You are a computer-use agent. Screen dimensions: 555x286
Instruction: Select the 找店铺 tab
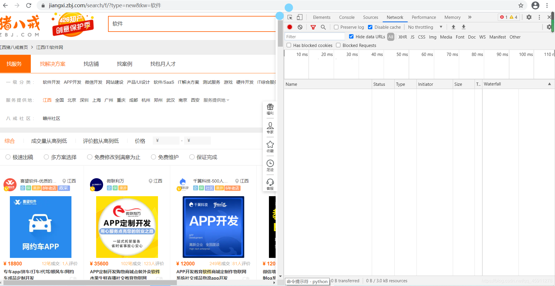tap(91, 64)
